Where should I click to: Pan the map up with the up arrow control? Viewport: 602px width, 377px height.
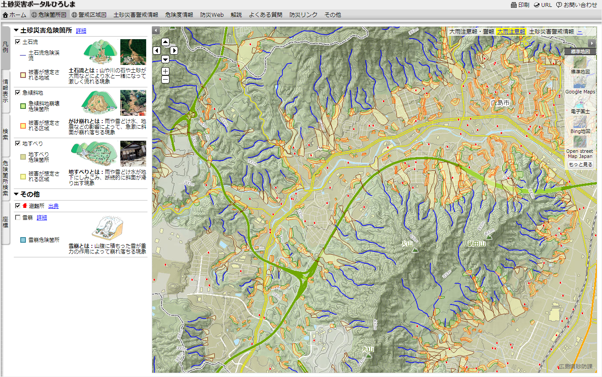click(x=165, y=41)
